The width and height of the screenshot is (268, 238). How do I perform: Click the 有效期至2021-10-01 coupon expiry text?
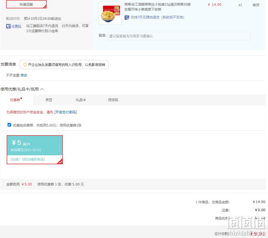tap(26, 150)
